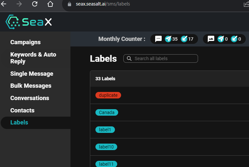249x167 pixels.
Task: Click the Labels page heading
Action: pos(103,58)
